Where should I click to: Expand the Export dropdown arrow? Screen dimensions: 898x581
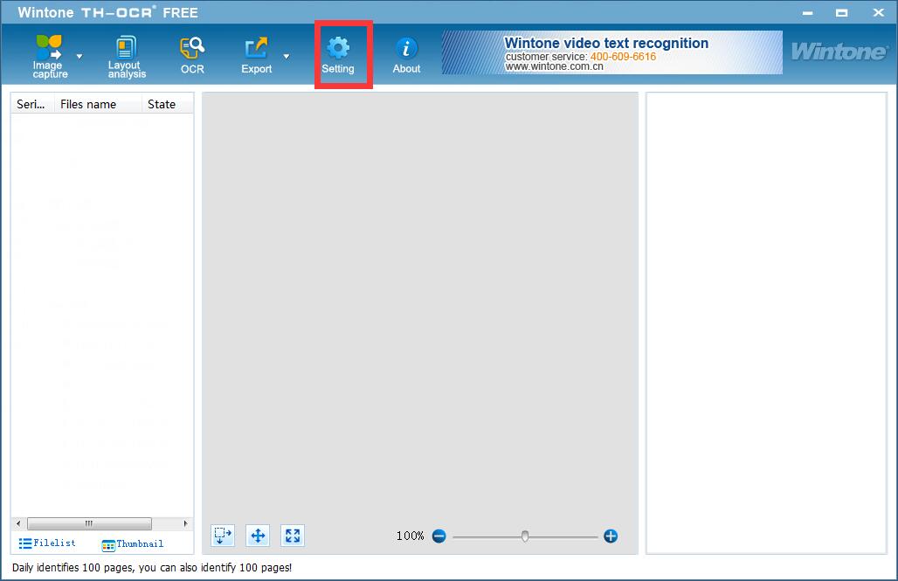click(x=286, y=56)
